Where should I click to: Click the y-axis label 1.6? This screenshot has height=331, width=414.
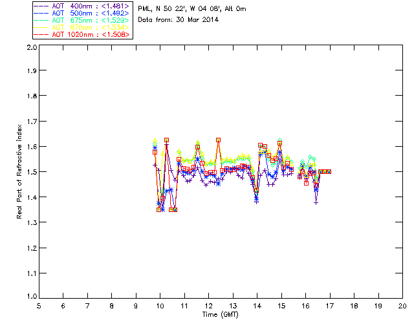[32, 147]
